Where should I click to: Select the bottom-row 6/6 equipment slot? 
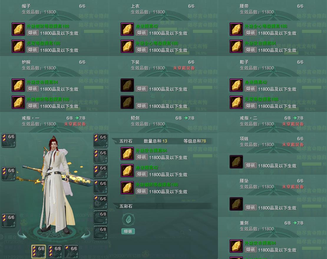click(x=71, y=252)
